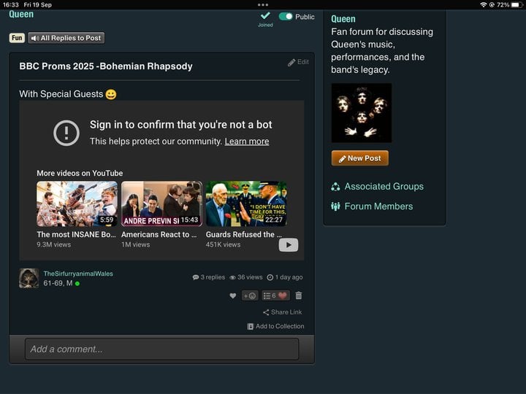Click the 1 day ago timestamp
The width and height of the screenshot is (526, 394).
285,277
